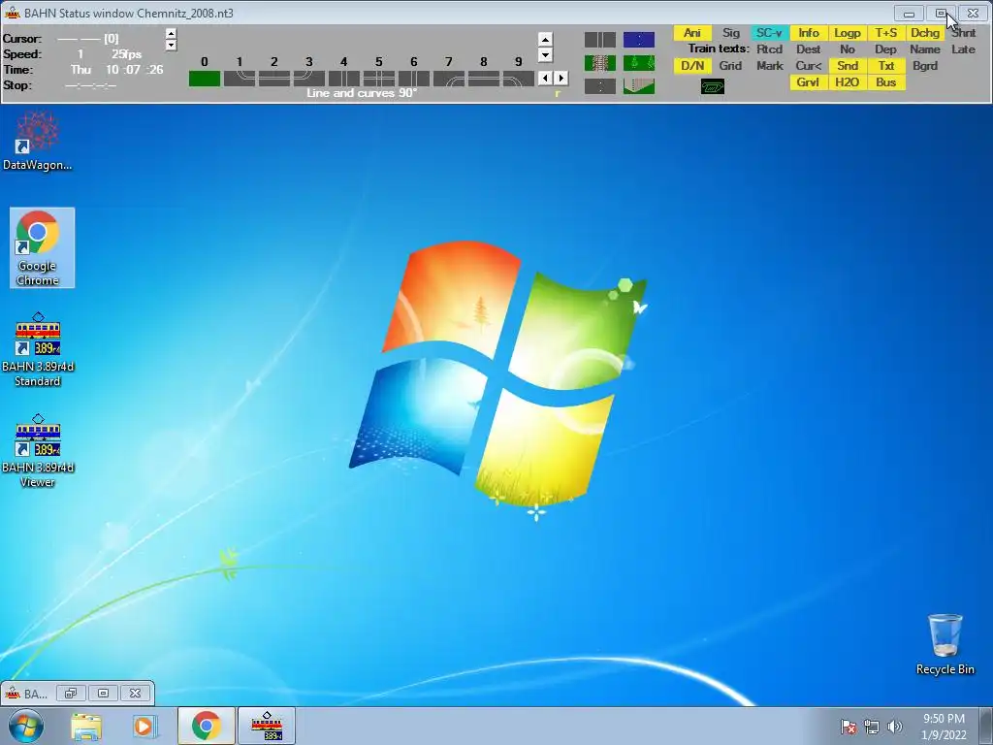Switch to Chrome in the taskbar

[x=206, y=726]
